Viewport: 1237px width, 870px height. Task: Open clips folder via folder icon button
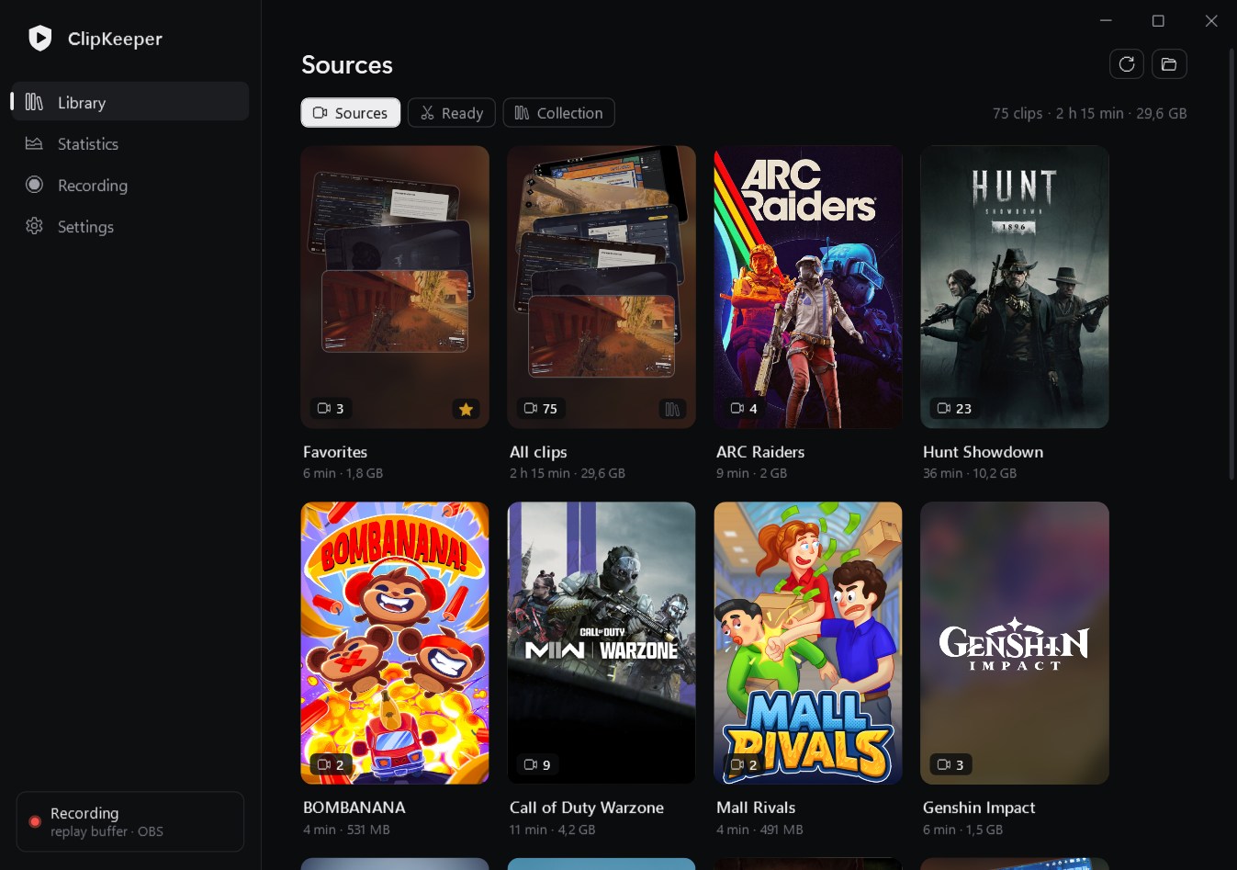pos(1169,64)
